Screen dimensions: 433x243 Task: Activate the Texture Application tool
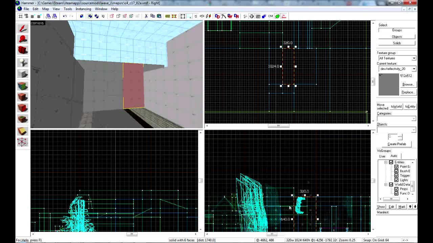pos(22,85)
